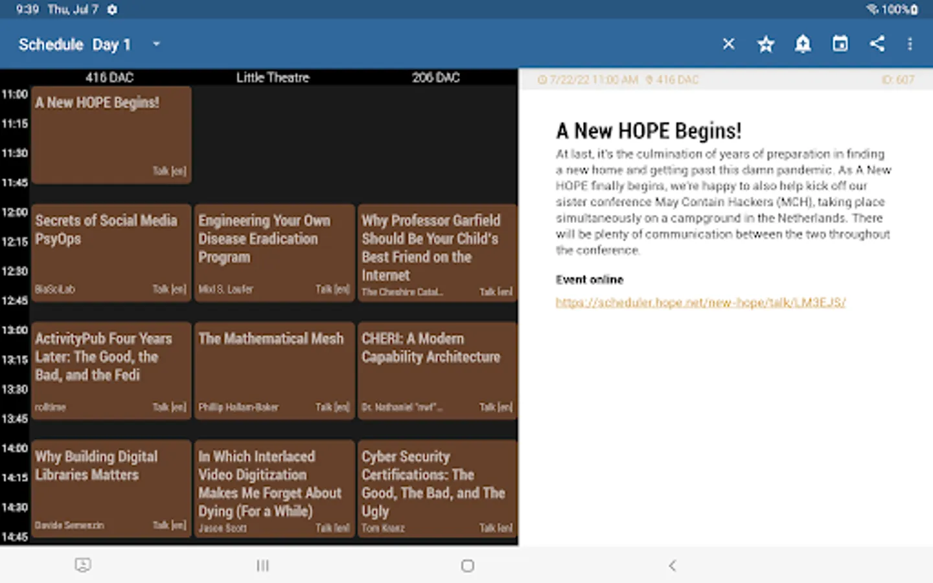Click the 12:00 time marker

pyautogui.click(x=15, y=212)
